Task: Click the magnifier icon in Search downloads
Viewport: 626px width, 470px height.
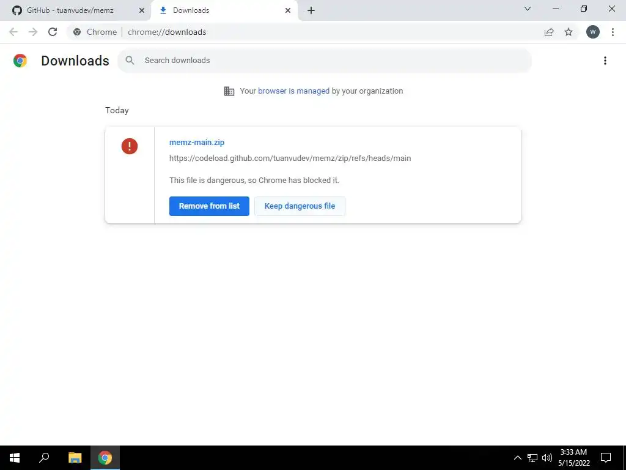Action: pyautogui.click(x=130, y=61)
